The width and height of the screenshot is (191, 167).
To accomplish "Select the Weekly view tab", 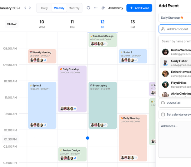I will coord(59,8).
